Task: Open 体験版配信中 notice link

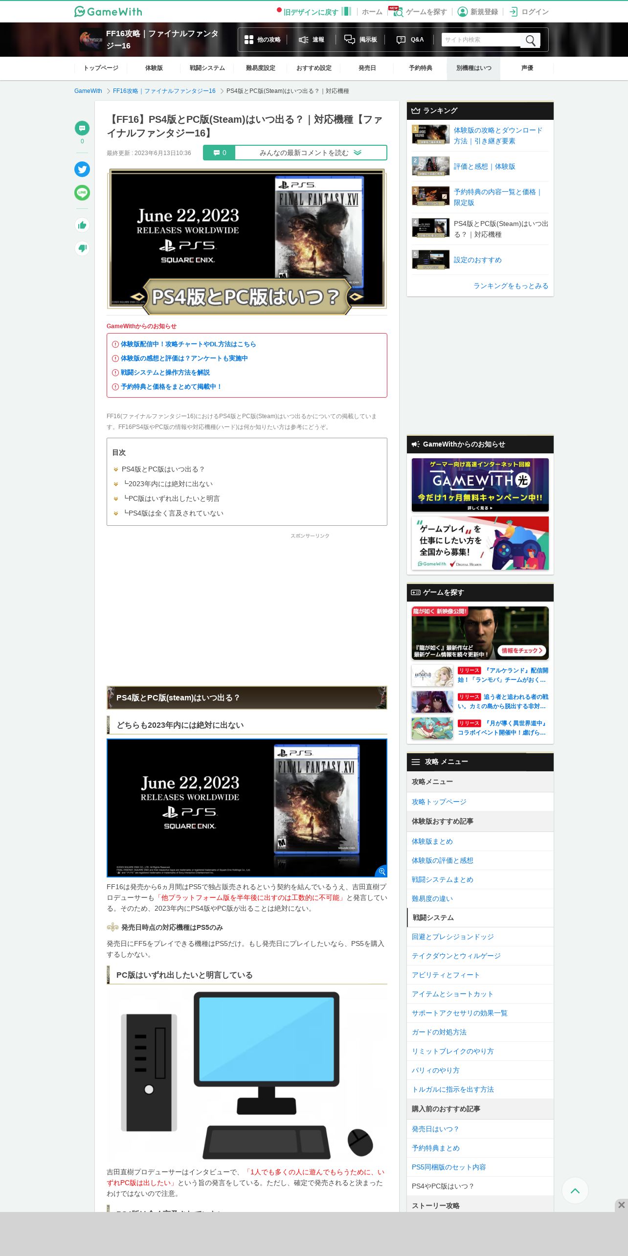Action: 188,344
